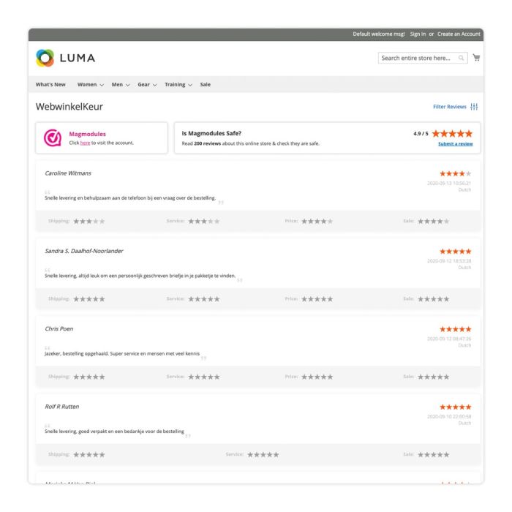Open the What's New menu item
Screen dimensions: 512x512
pos(50,84)
